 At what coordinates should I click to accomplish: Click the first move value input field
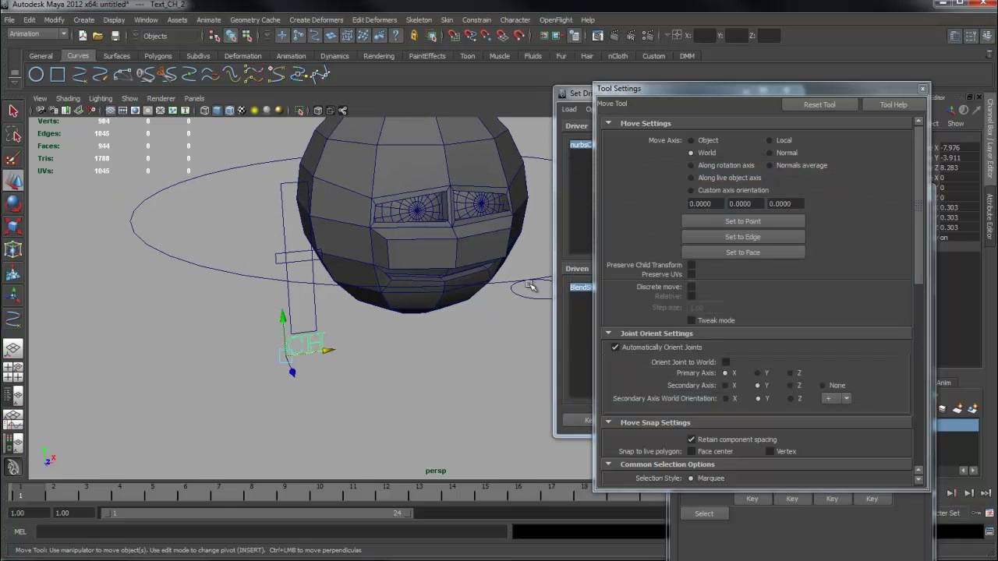click(705, 204)
